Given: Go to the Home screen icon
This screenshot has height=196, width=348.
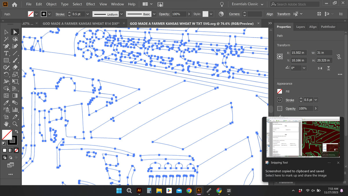Looking at the screenshot, I should tap(14, 4).
